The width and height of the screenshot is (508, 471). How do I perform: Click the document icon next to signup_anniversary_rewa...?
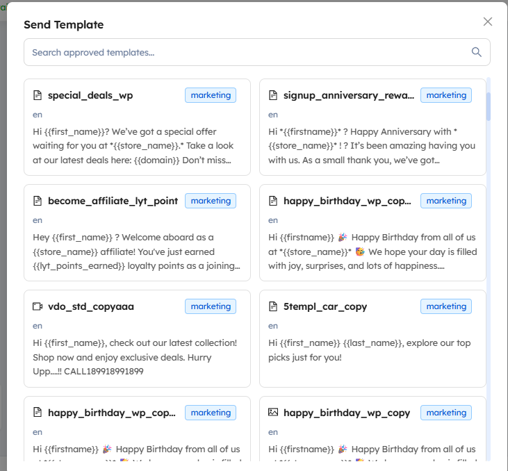coord(274,95)
